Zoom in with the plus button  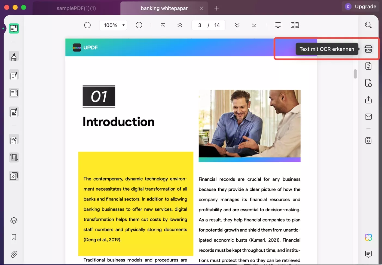point(139,25)
